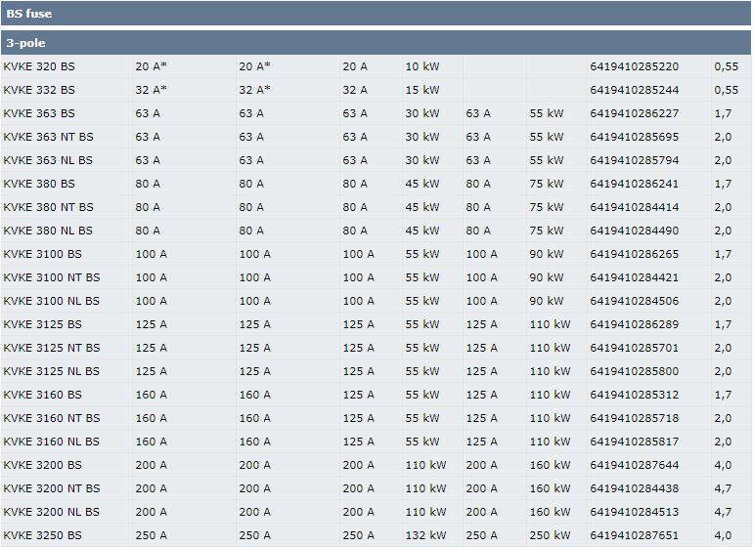Select the KVKE 3125 NL BS row label
The height and width of the screenshot is (547, 753).
tap(51, 371)
